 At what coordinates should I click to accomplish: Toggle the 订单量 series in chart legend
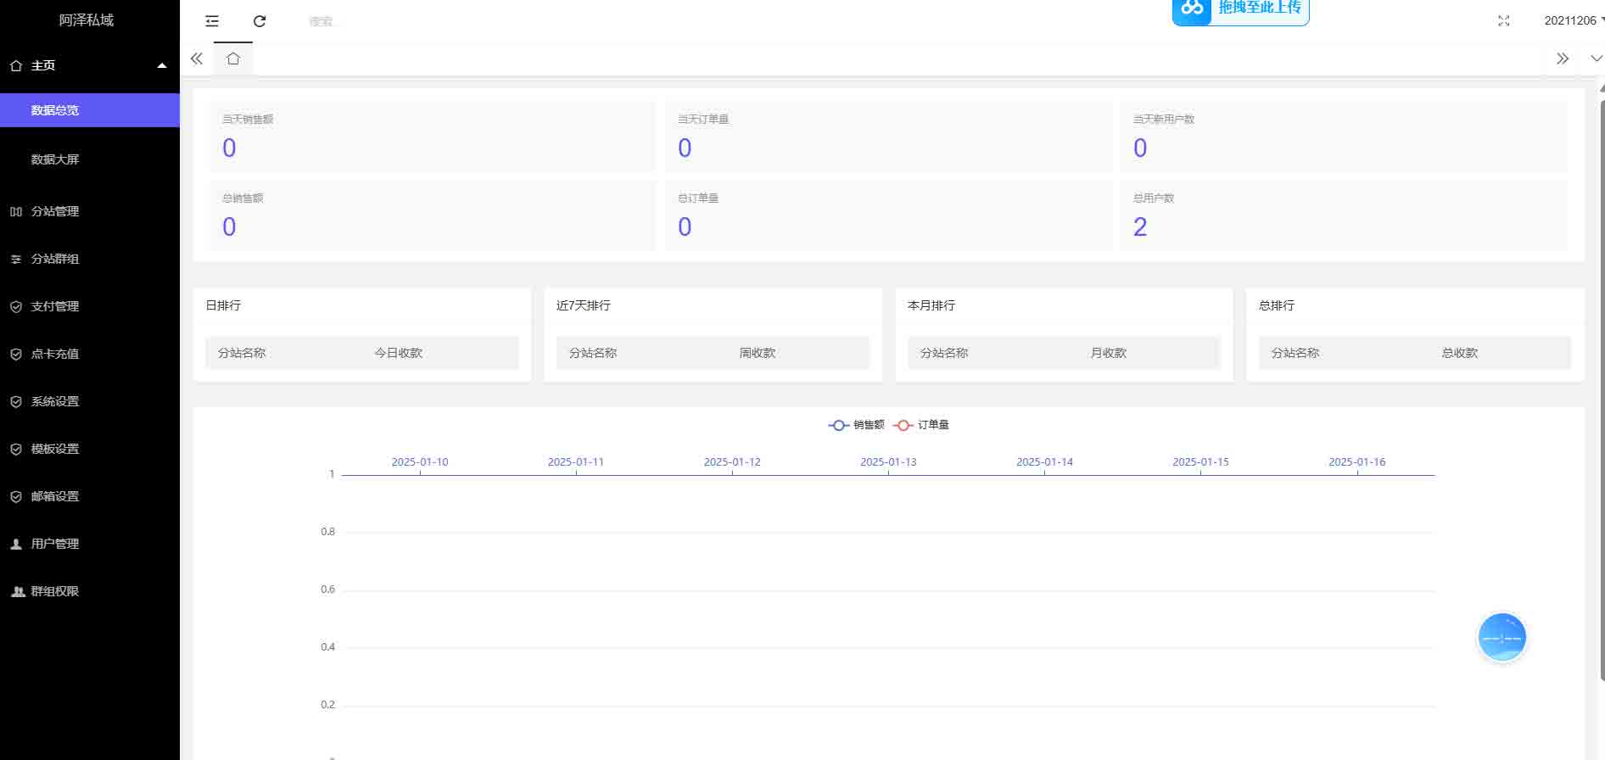coord(922,425)
